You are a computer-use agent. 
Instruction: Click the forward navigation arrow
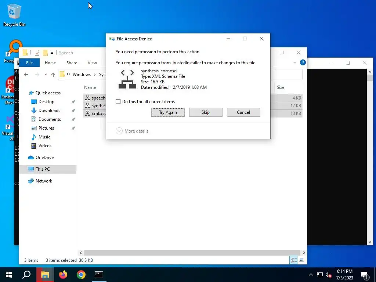pos(37,75)
